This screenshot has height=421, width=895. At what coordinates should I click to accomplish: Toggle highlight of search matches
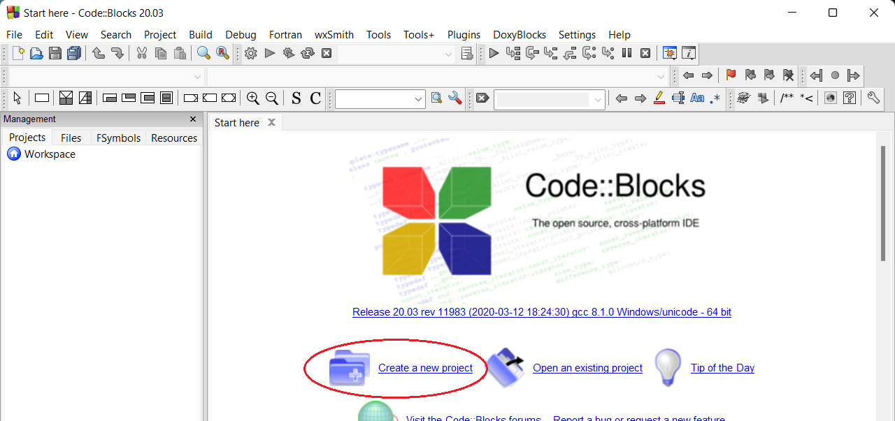pos(659,98)
